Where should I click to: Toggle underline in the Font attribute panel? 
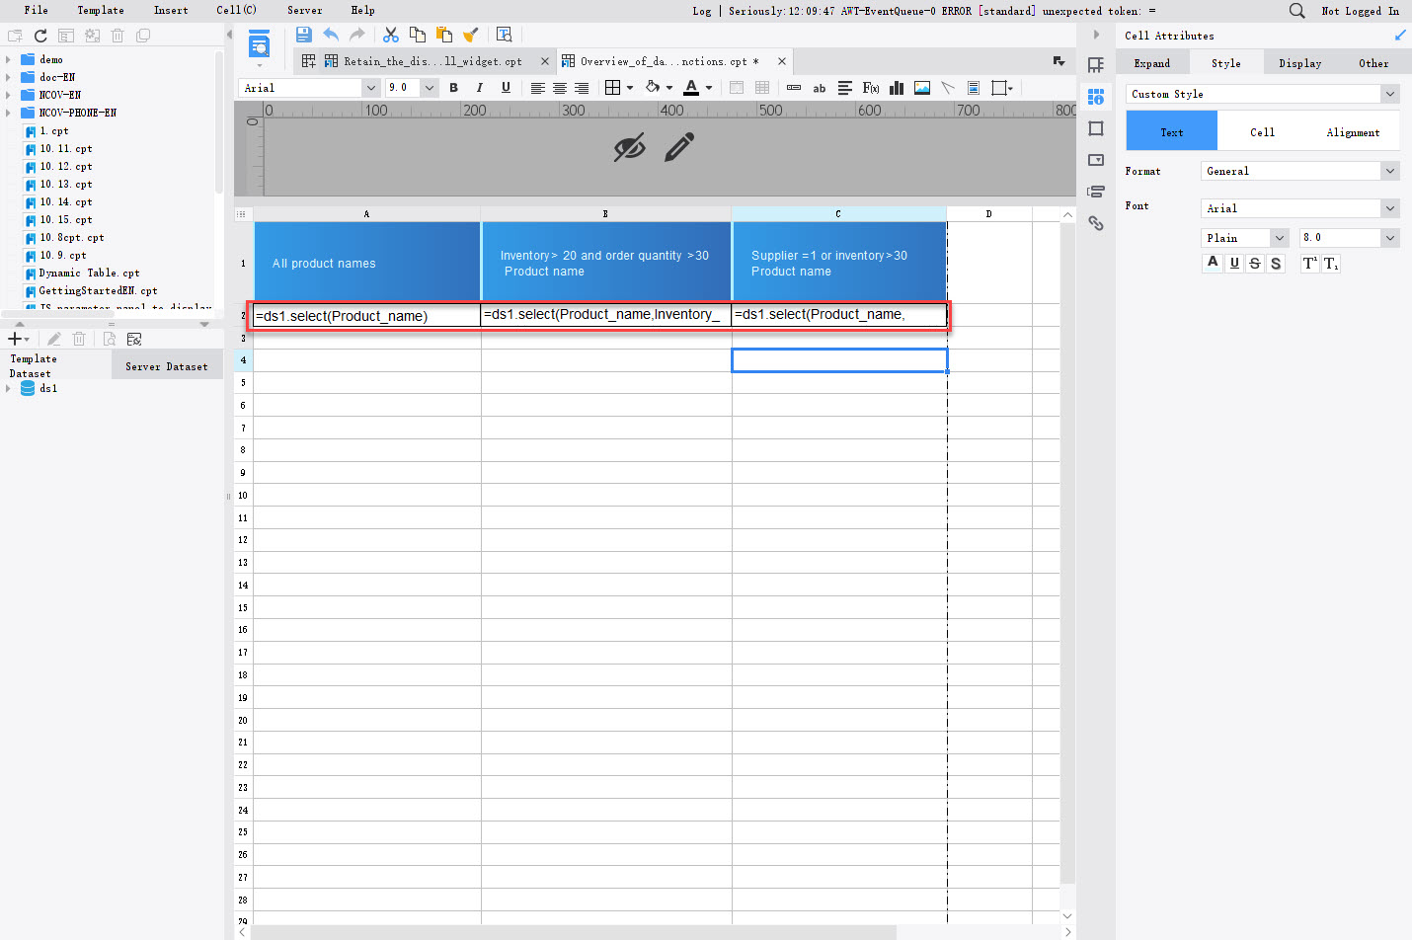tap(1233, 263)
